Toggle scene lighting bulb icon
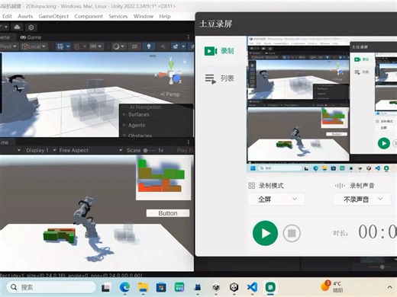This screenshot has width=397, height=297. [149, 46]
